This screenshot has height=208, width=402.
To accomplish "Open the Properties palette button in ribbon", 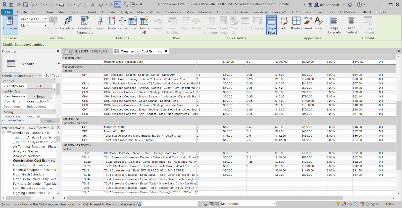I will pyautogui.click(x=10, y=25).
